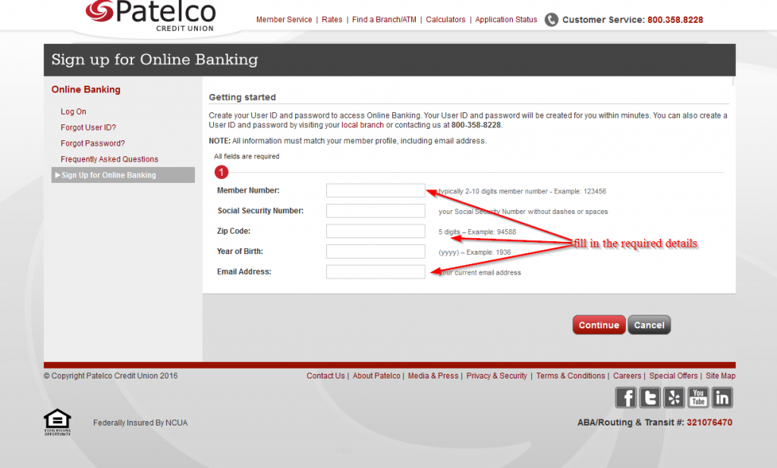Follow the local branch link
This screenshot has height=468, width=777.
tap(363, 125)
